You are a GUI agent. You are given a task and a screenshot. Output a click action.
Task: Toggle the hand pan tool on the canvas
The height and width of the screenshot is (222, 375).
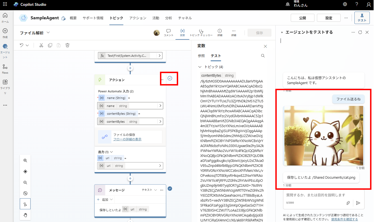click(25, 215)
